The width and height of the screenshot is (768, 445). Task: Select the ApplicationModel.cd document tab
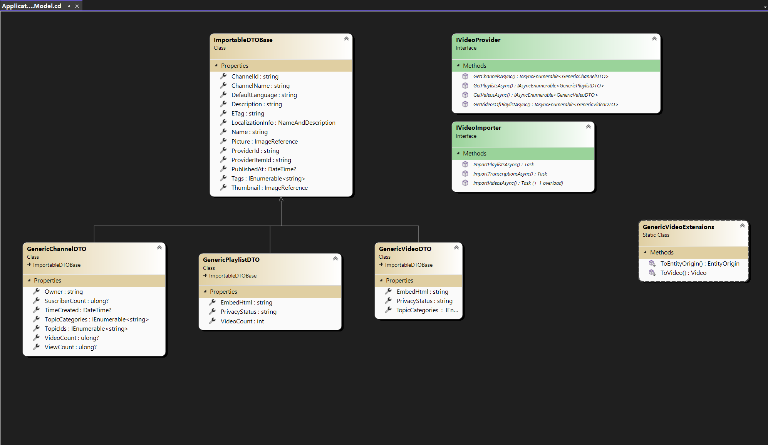pyautogui.click(x=32, y=6)
